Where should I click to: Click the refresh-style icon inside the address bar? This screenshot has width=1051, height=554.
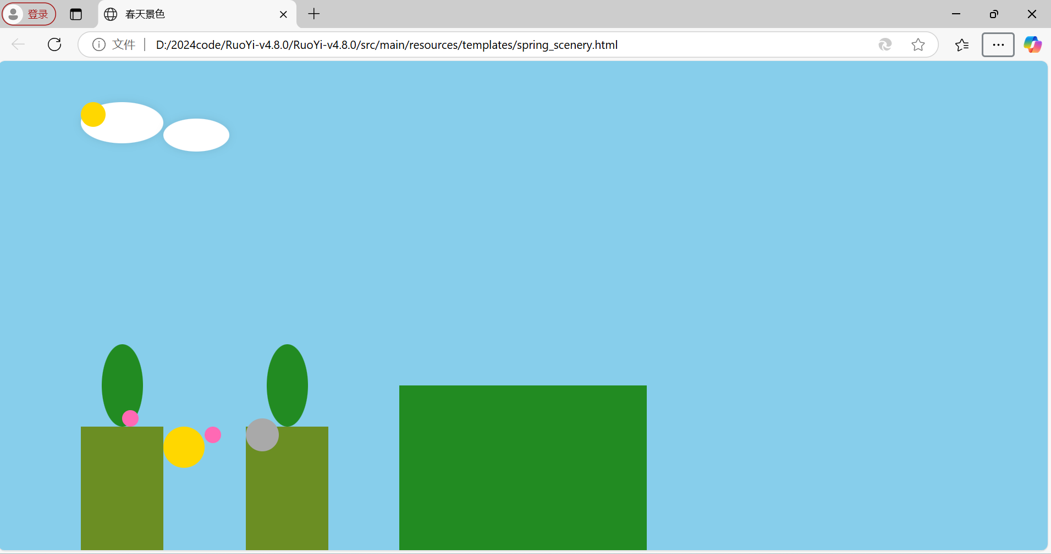click(x=885, y=44)
